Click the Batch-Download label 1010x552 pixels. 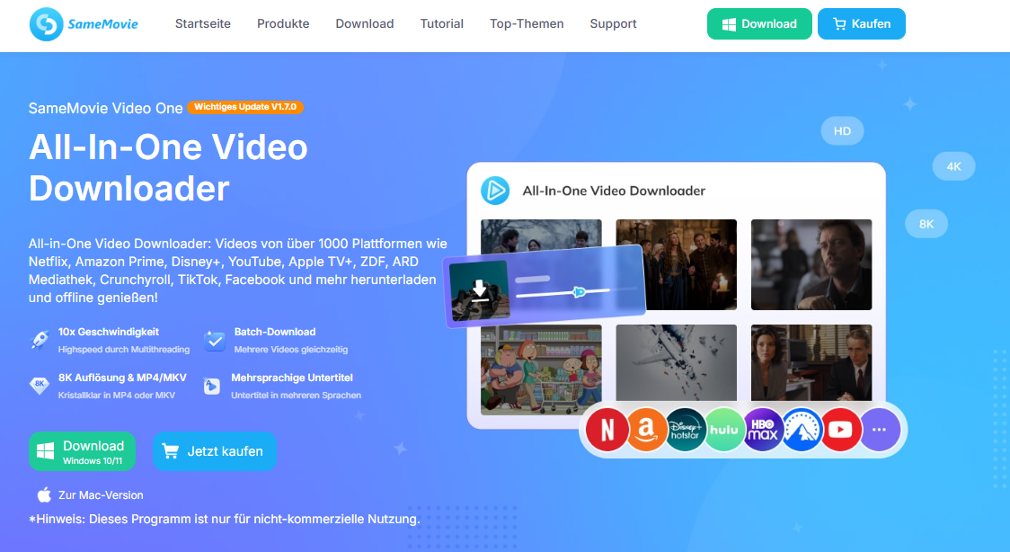click(x=275, y=332)
